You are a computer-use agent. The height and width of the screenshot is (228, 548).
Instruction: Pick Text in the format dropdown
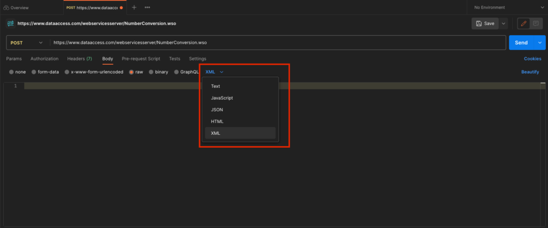[x=216, y=86]
